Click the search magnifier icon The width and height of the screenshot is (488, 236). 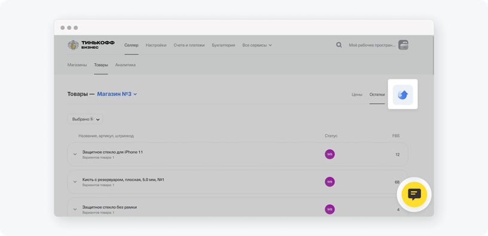click(x=339, y=45)
